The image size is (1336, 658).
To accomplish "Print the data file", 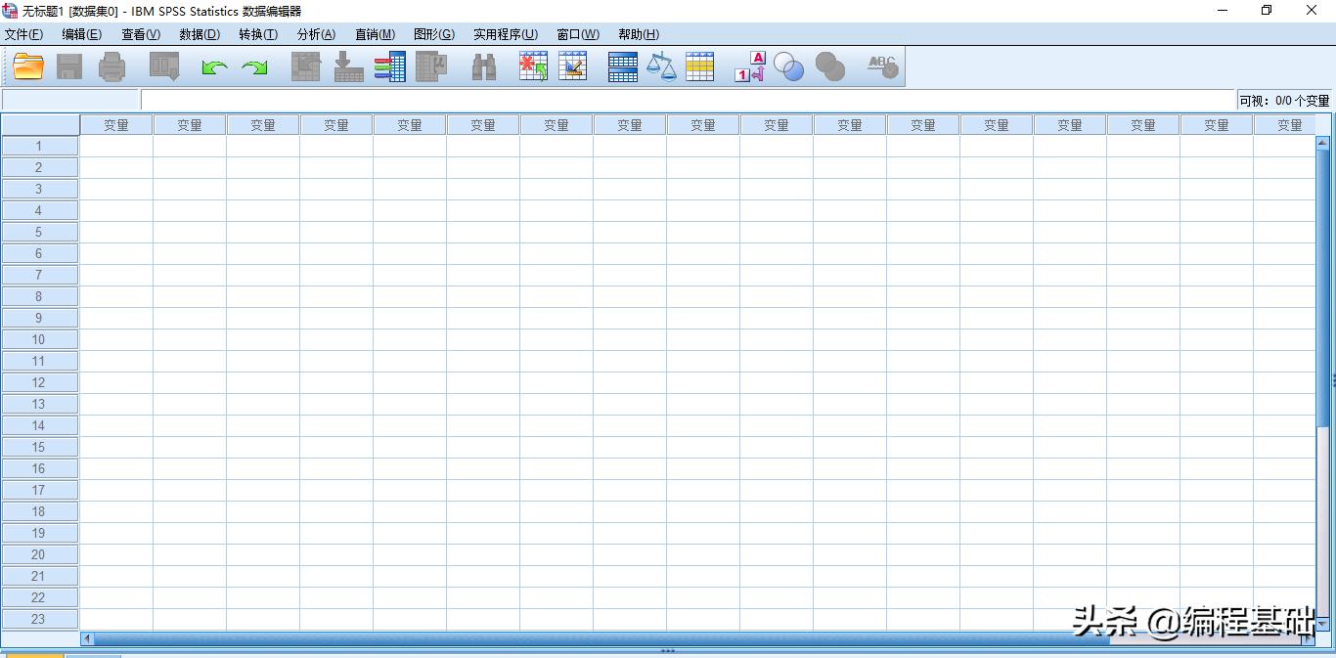I will coord(111,66).
